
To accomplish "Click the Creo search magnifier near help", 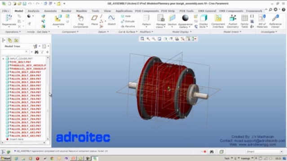I will tap(270, 10).
